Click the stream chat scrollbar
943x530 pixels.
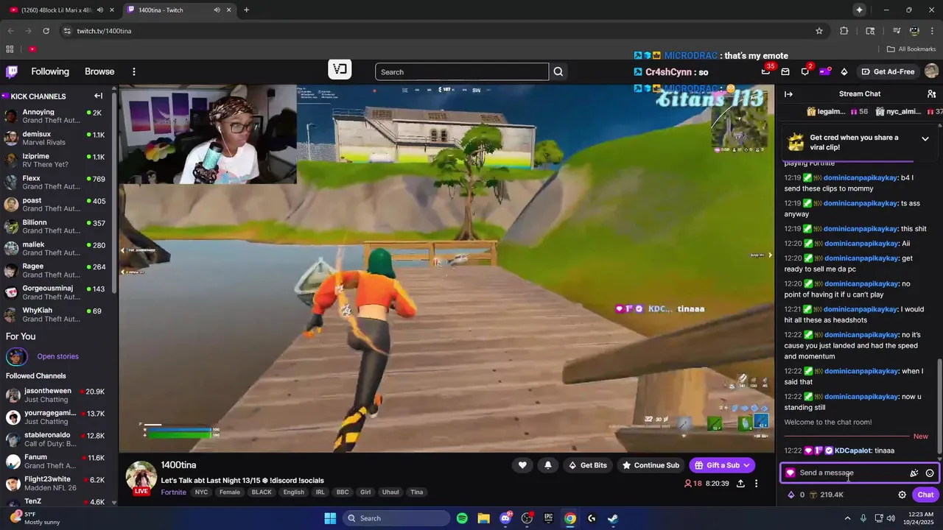(939, 405)
